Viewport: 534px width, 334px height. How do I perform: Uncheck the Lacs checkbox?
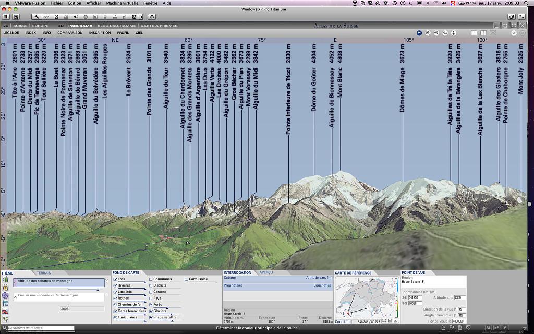coord(115,279)
